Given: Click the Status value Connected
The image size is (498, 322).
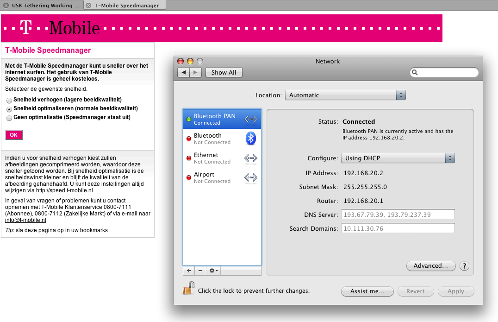Looking at the screenshot, I should click(359, 122).
